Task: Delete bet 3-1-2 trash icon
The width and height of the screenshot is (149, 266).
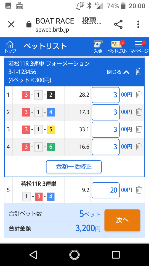Action: (139, 95)
